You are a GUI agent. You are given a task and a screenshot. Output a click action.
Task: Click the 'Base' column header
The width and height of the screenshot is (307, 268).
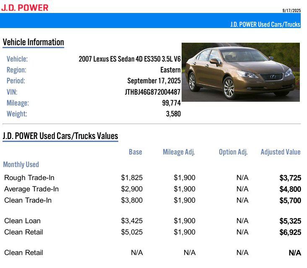[x=135, y=152]
